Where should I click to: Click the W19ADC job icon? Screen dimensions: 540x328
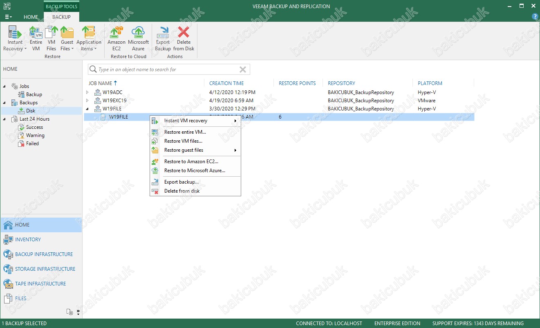tap(98, 92)
